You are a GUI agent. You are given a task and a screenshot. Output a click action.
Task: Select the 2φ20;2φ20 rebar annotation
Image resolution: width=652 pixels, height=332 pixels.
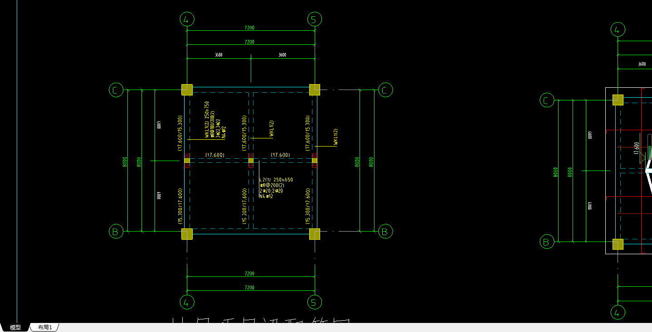click(x=271, y=191)
